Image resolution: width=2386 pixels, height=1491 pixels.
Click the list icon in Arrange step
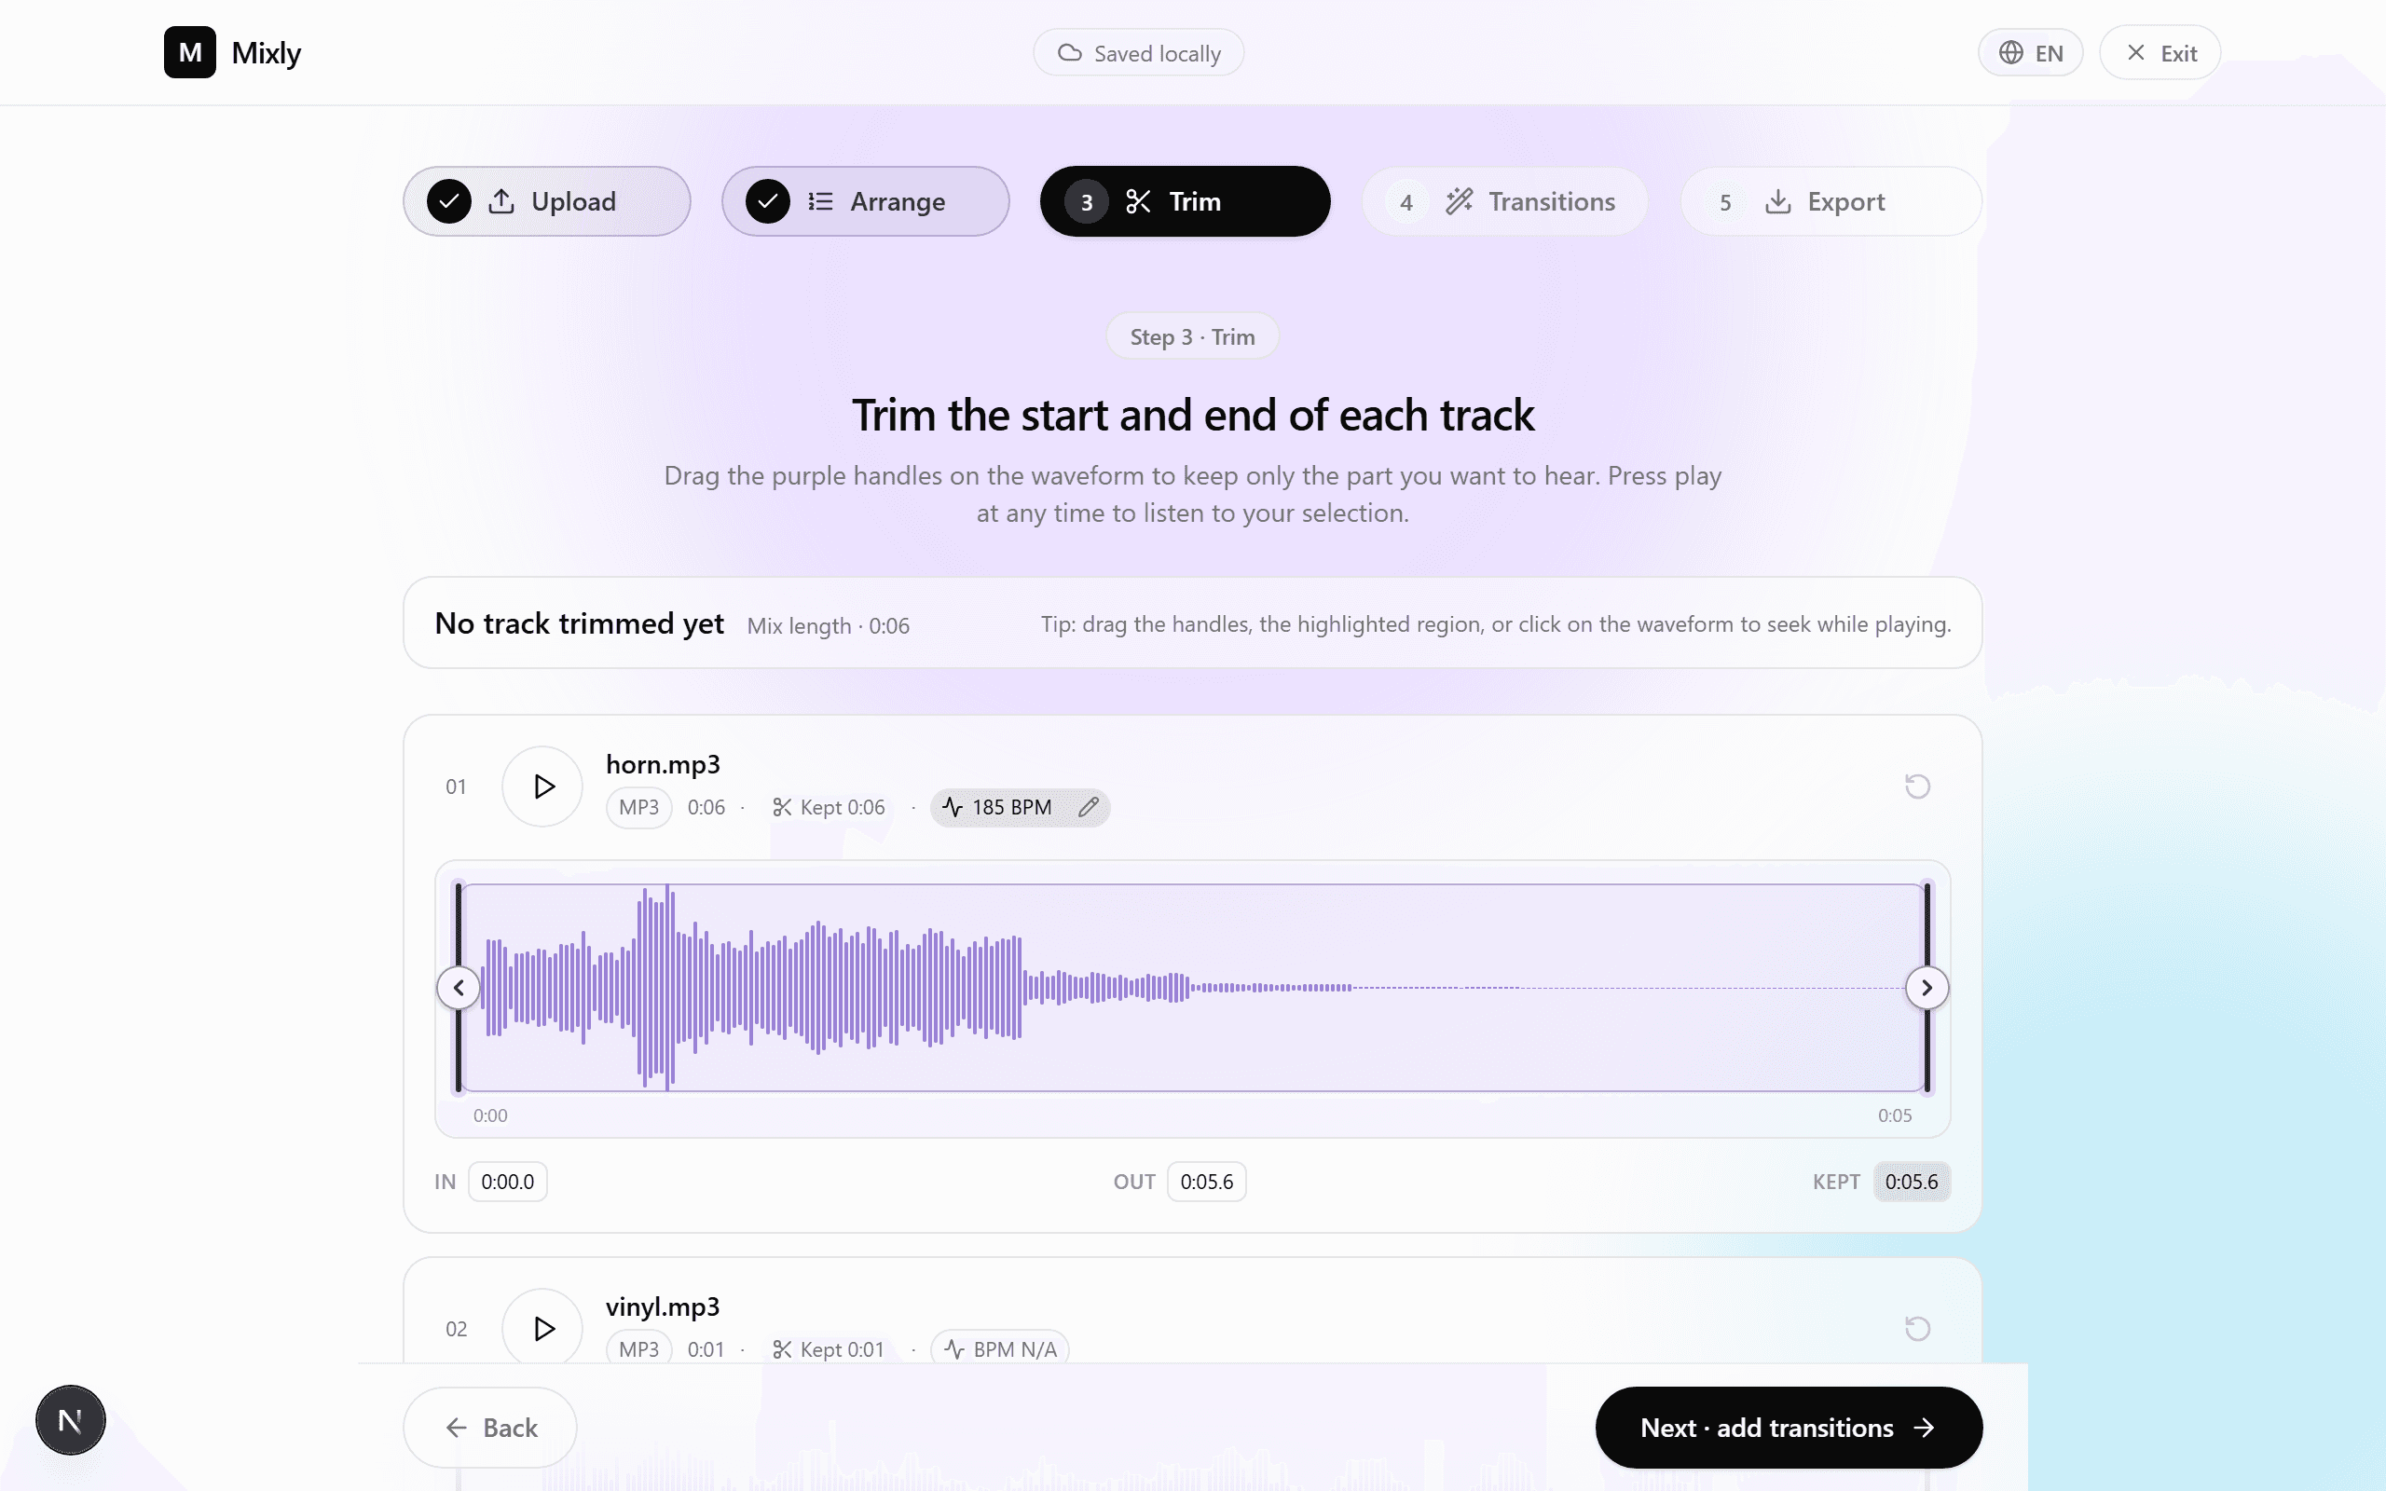coord(820,201)
